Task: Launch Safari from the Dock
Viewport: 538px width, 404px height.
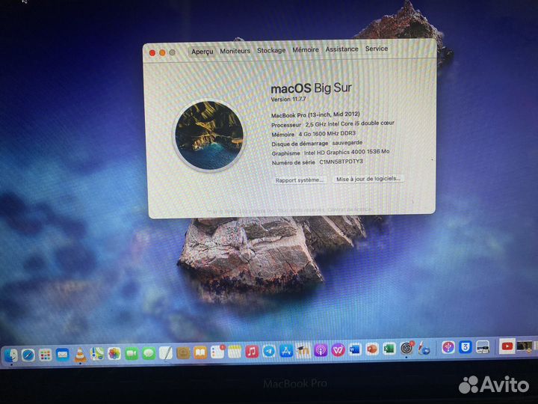Action: [28, 355]
